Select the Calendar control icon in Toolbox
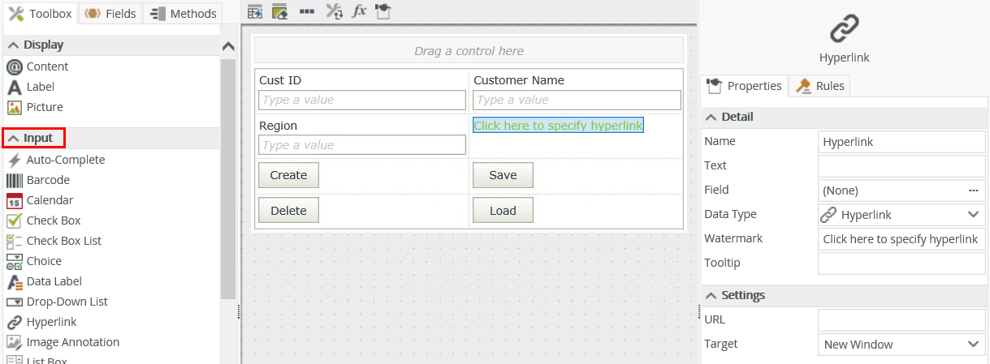This screenshot has width=990, height=364. coord(14,200)
